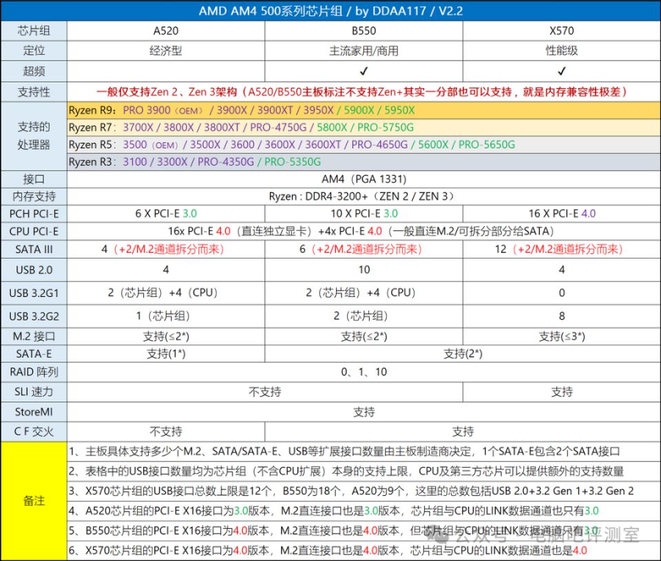Click the X570 USB 3.2G1 value 0
Image resolution: width=661 pixels, height=561 pixels.
pos(562,293)
